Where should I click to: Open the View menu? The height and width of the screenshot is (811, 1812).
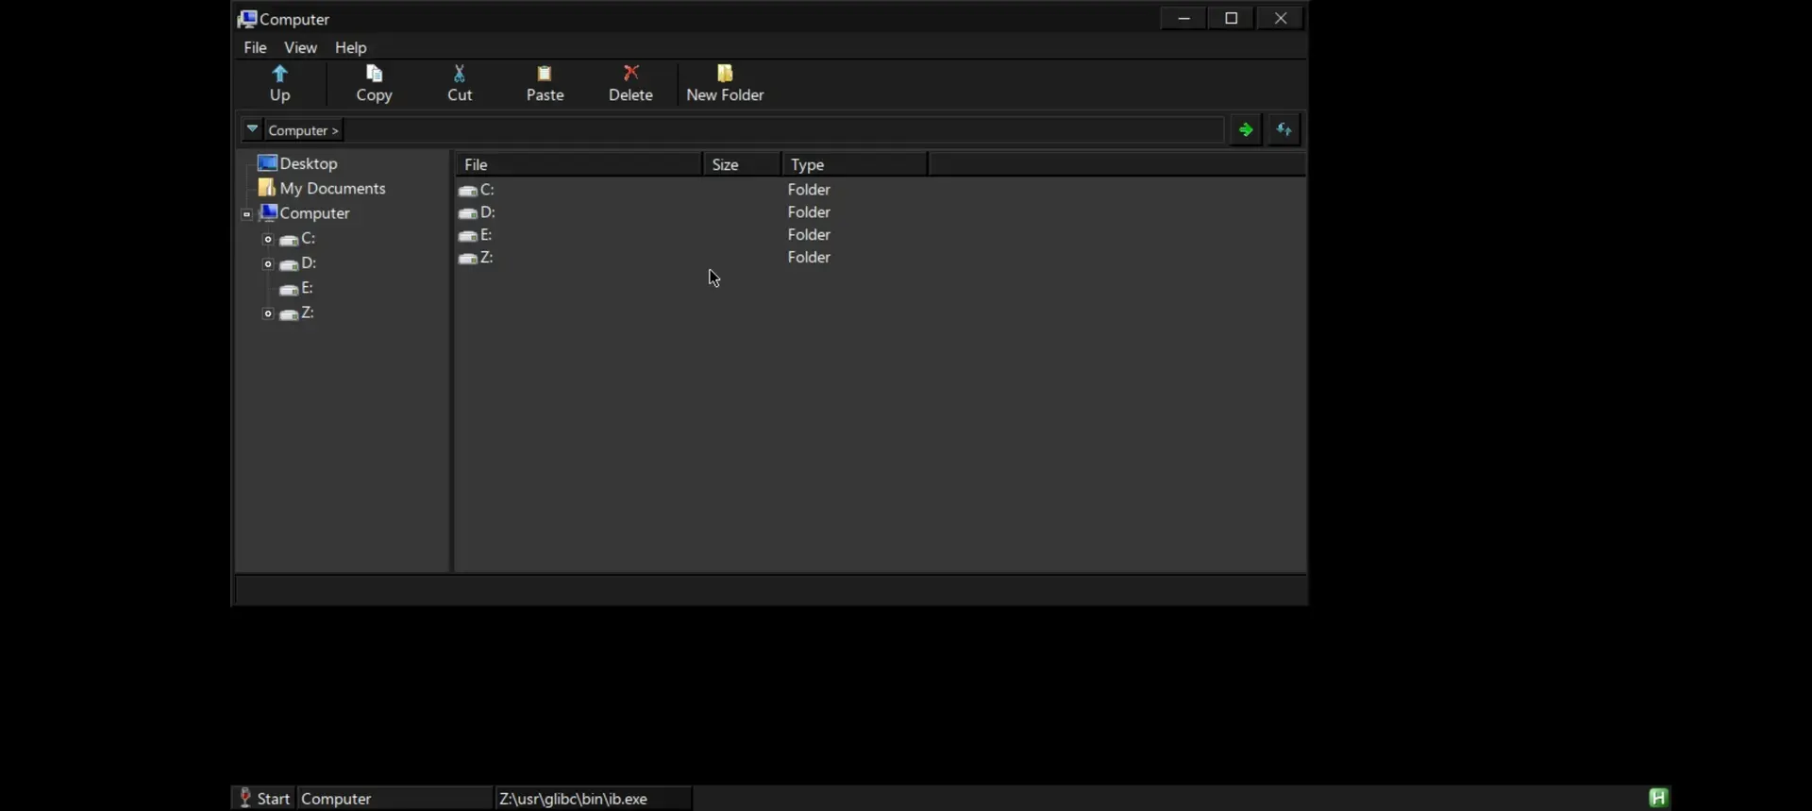[x=300, y=47]
